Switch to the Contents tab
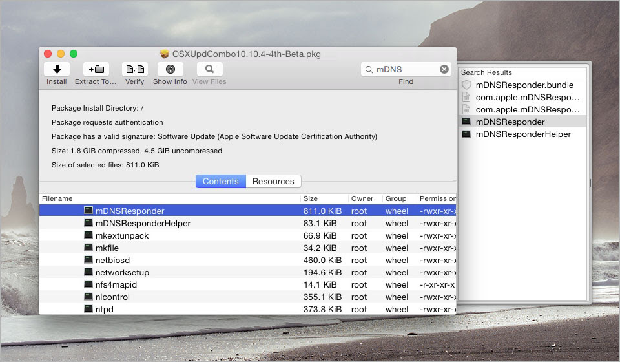Viewport: 620px width, 362px height. (x=221, y=181)
